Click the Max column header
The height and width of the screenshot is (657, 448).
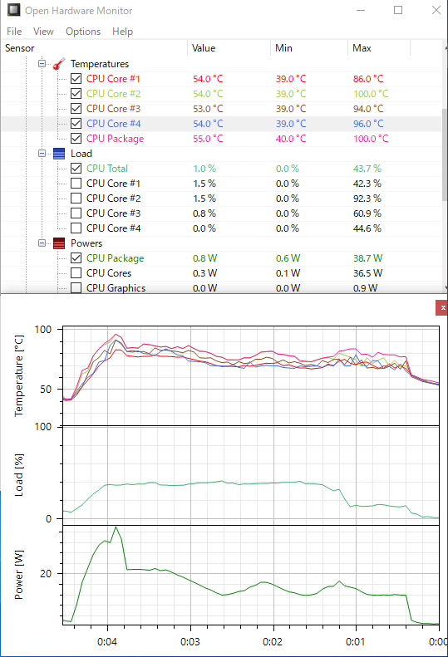click(x=379, y=48)
